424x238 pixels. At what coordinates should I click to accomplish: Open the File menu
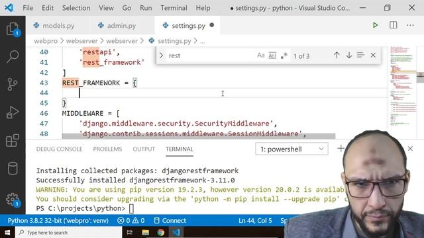28,8
